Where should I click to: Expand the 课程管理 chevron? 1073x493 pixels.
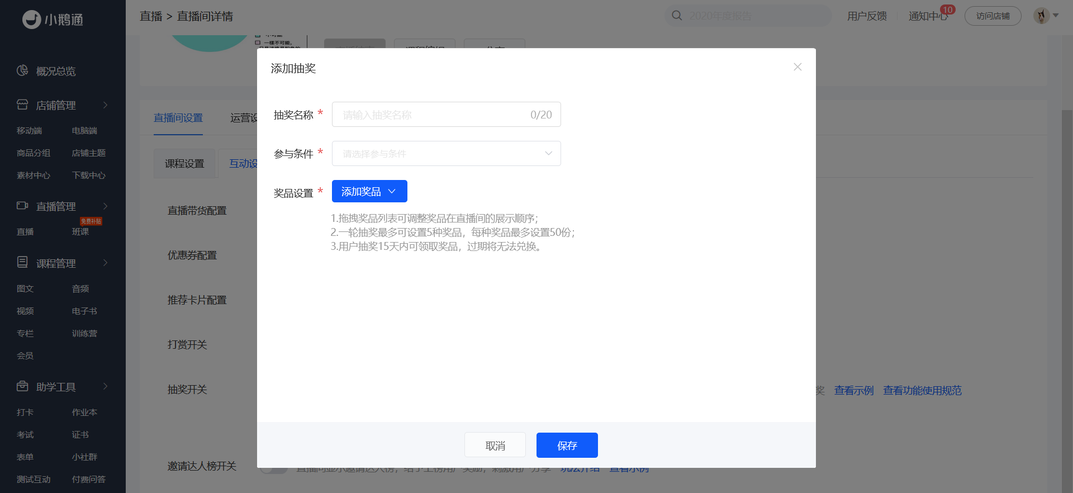click(x=105, y=263)
